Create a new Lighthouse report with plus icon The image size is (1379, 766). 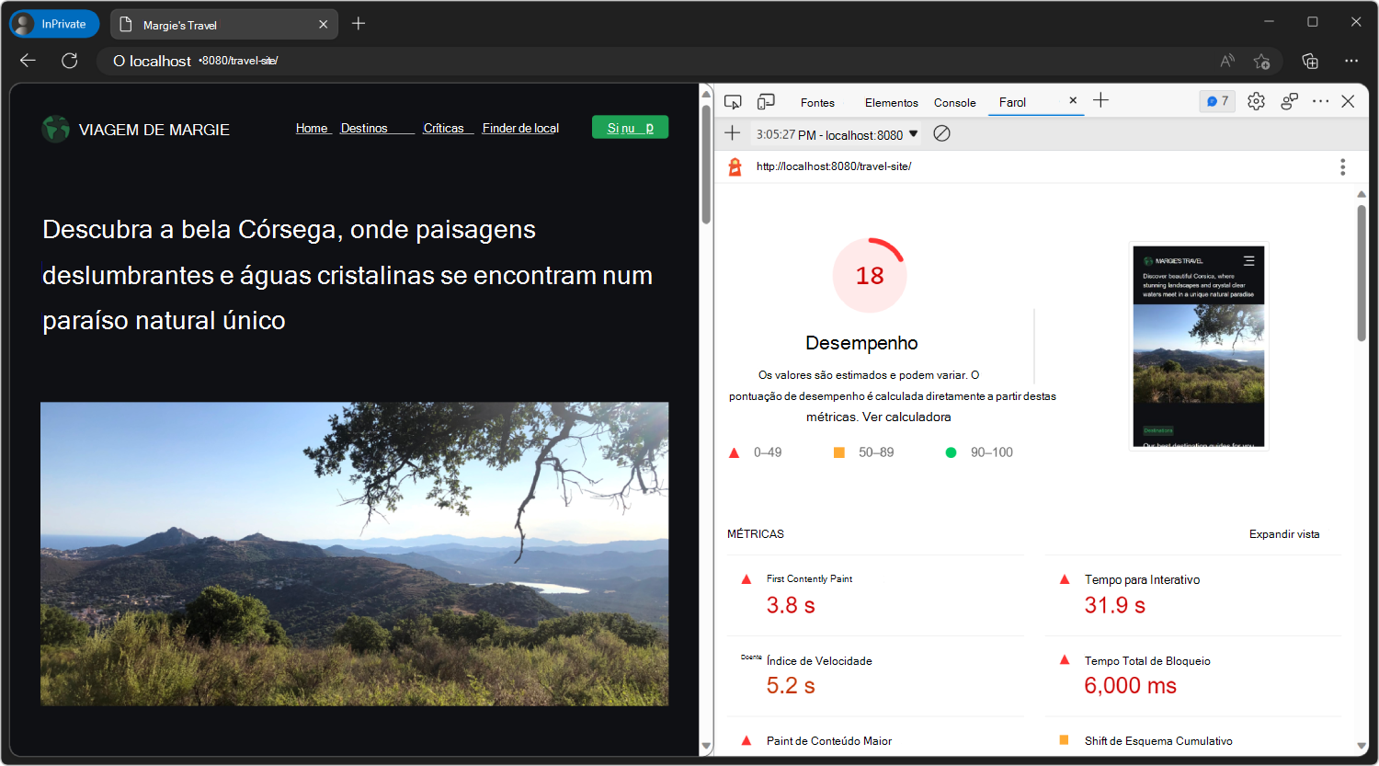pos(732,134)
